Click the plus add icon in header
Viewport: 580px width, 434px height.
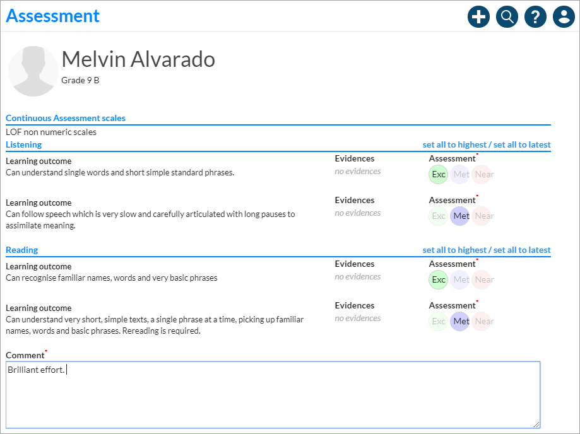[478, 16]
